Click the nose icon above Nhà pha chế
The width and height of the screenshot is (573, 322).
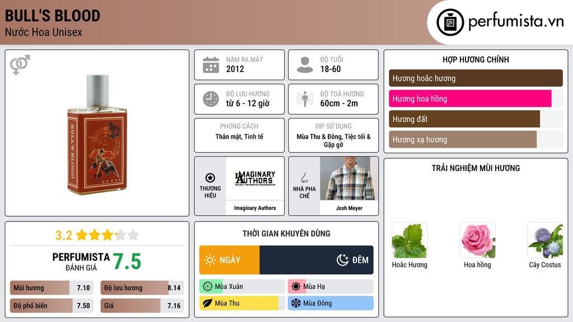(304, 178)
